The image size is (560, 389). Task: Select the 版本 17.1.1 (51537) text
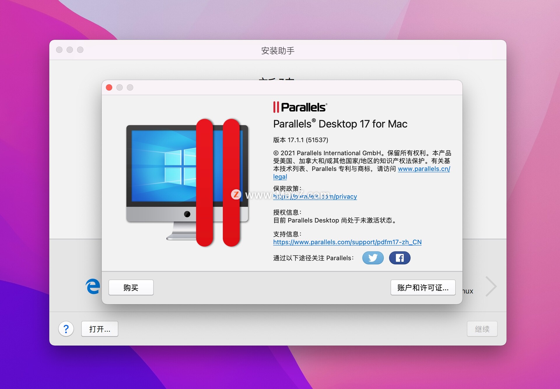point(300,140)
